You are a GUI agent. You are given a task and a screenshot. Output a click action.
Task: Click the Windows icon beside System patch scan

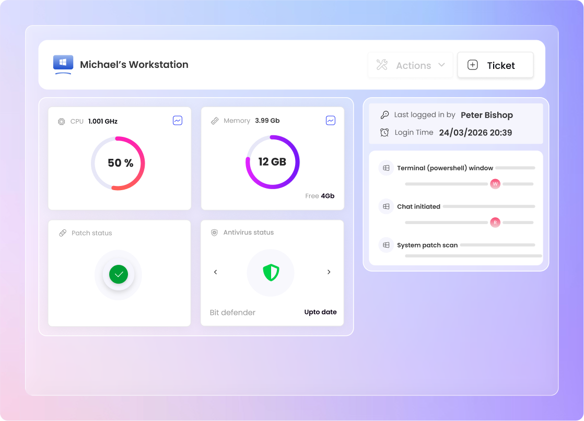(386, 245)
